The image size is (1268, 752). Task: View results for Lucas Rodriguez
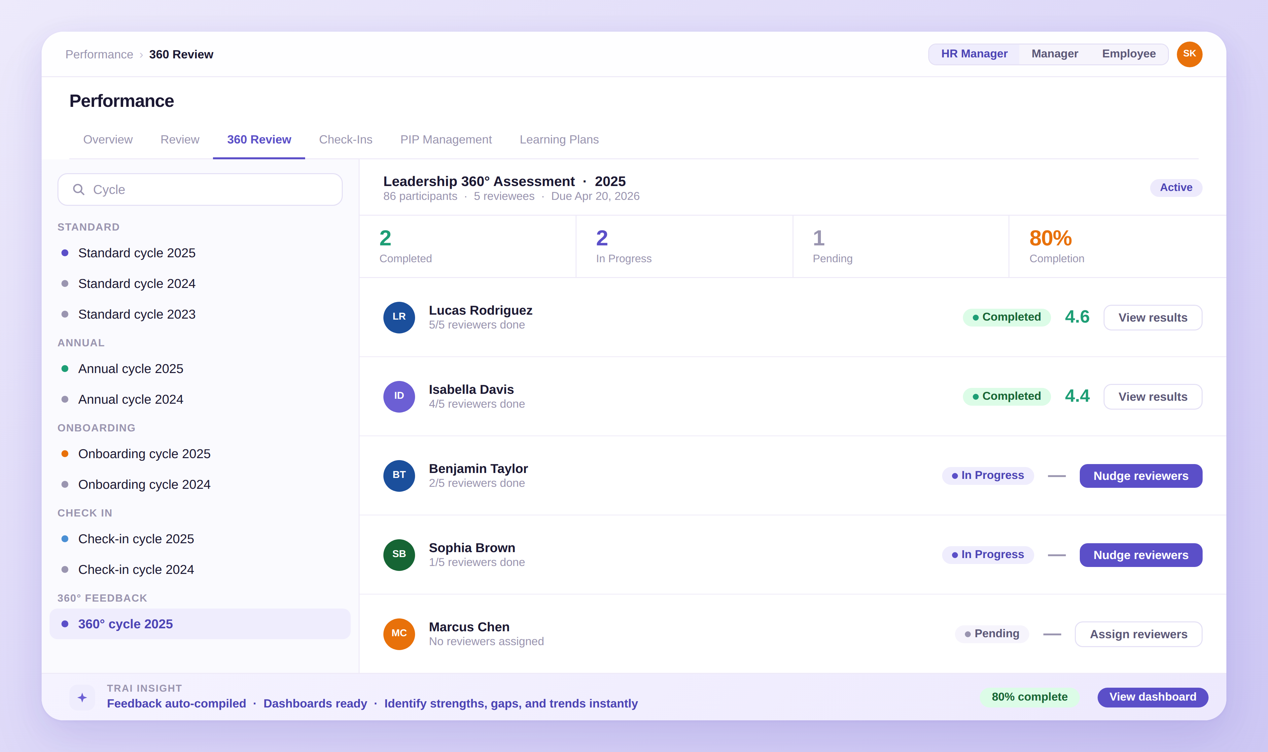(x=1152, y=317)
